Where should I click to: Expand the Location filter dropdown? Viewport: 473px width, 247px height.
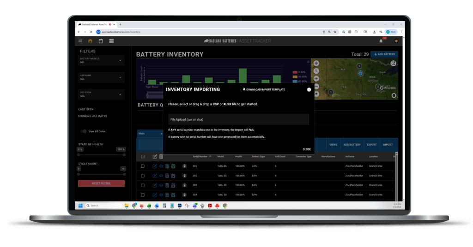[x=101, y=94]
